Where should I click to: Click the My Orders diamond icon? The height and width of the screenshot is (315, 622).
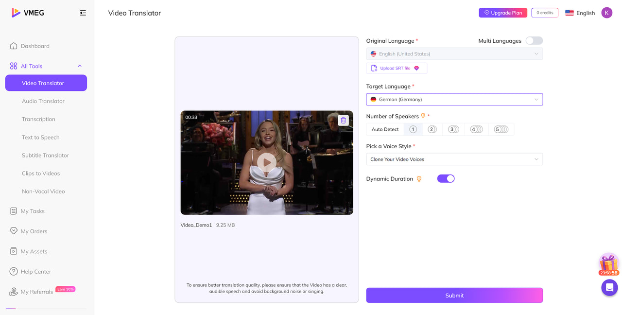[14, 231]
